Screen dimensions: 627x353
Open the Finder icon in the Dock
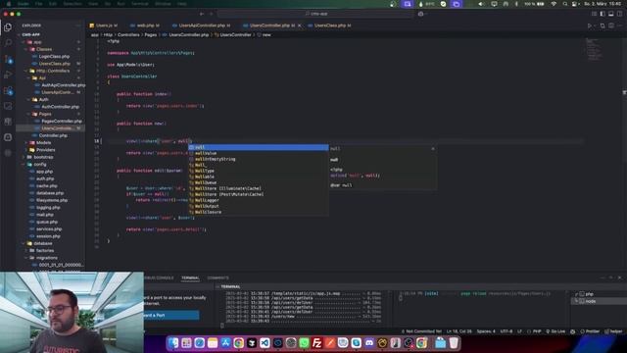(173, 343)
